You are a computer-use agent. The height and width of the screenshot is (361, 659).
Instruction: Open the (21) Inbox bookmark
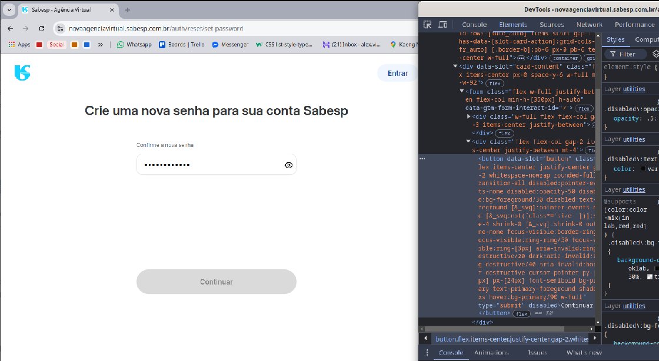(x=351, y=45)
